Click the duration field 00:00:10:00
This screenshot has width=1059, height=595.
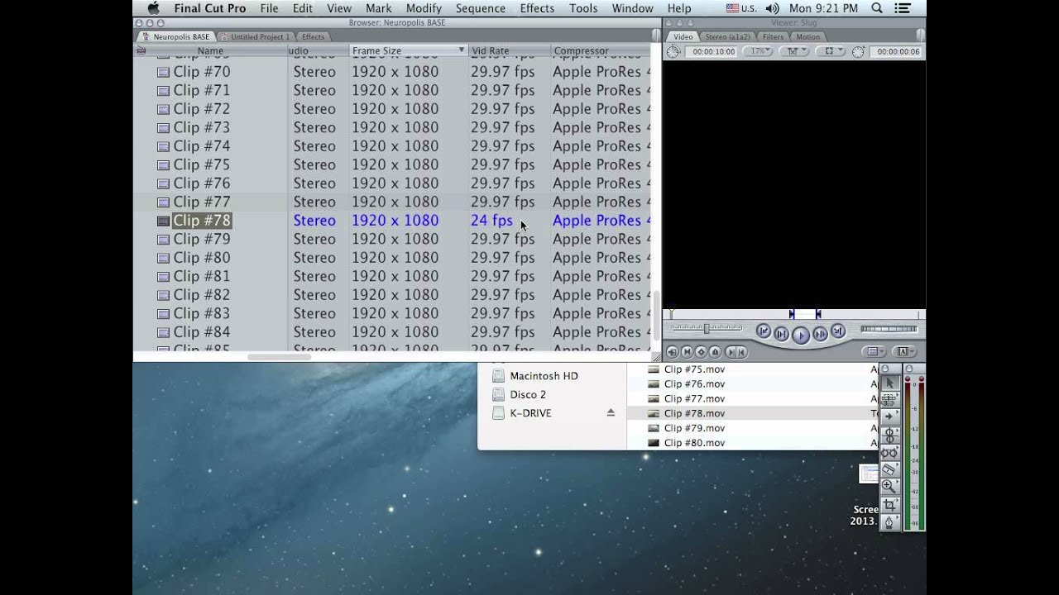pyautogui.click(x=713, y=51)
